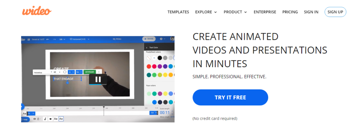
Task: Go to the Pricing page
Action: pyautogui.click(x=290, y=12)
